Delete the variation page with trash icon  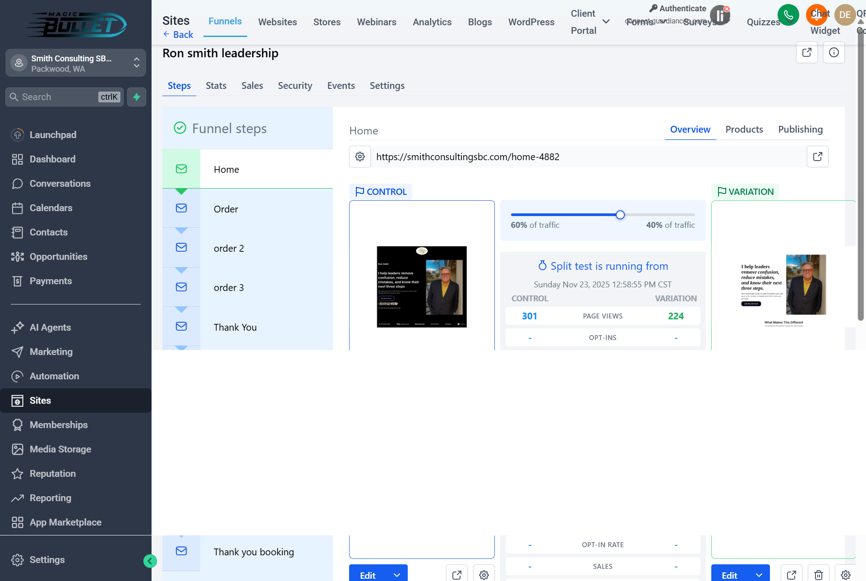click(x=818, y=575)
